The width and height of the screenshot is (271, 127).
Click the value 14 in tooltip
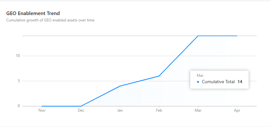tap(240, 82)
